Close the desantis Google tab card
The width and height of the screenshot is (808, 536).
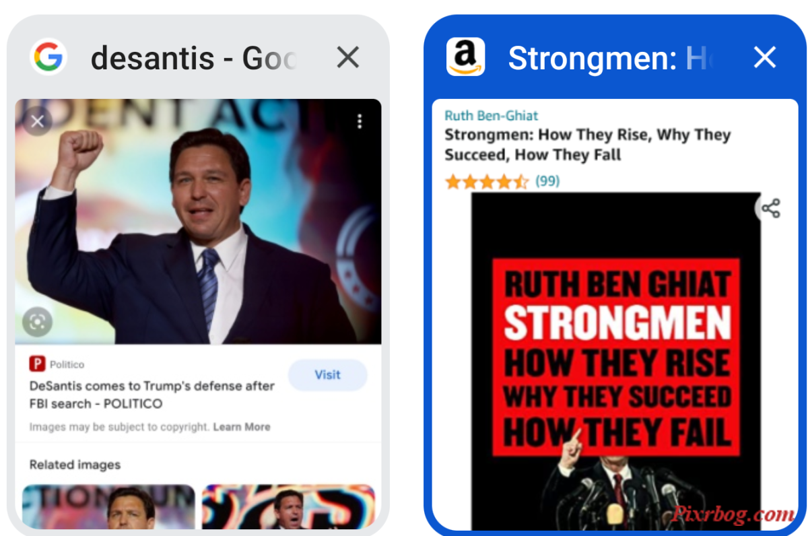click(347, 58)
